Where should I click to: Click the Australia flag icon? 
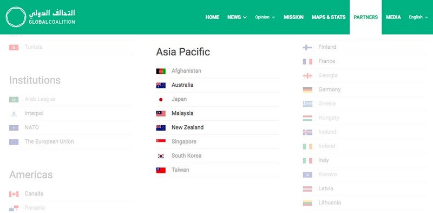[x=161, y=85]
